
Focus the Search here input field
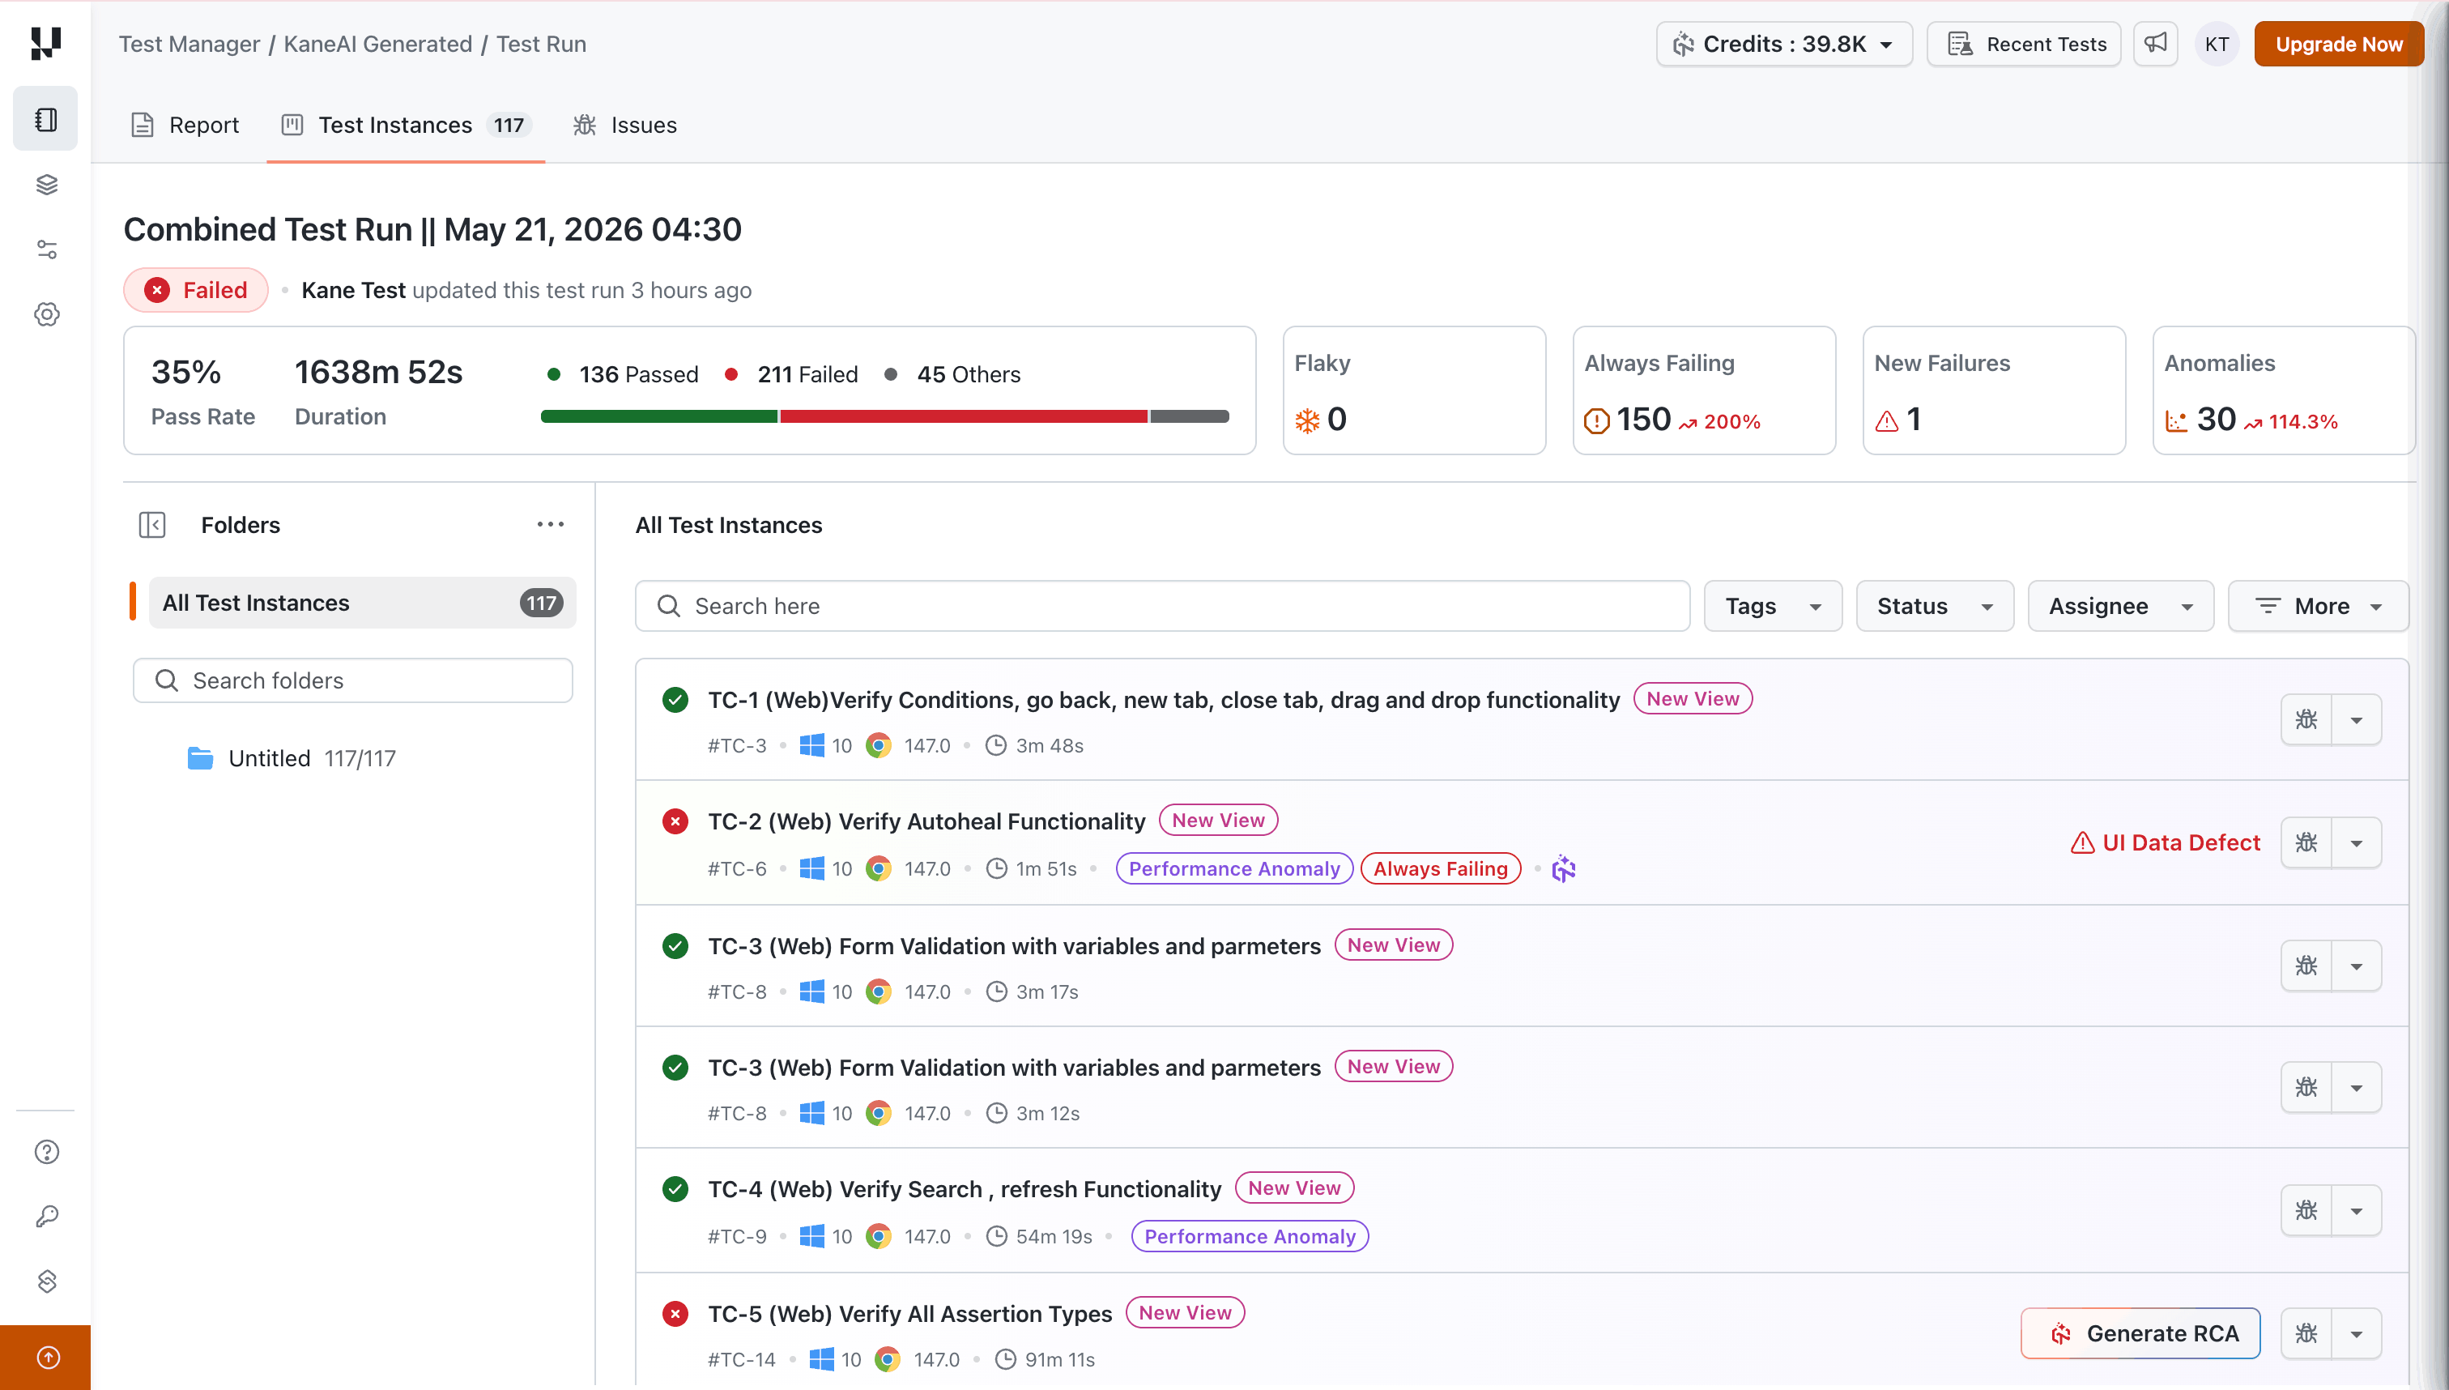point(1161,606)
